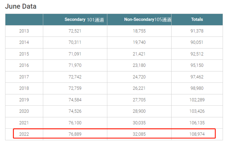Select the 2014 Non-Secondary value 19,740

[139, 42]
